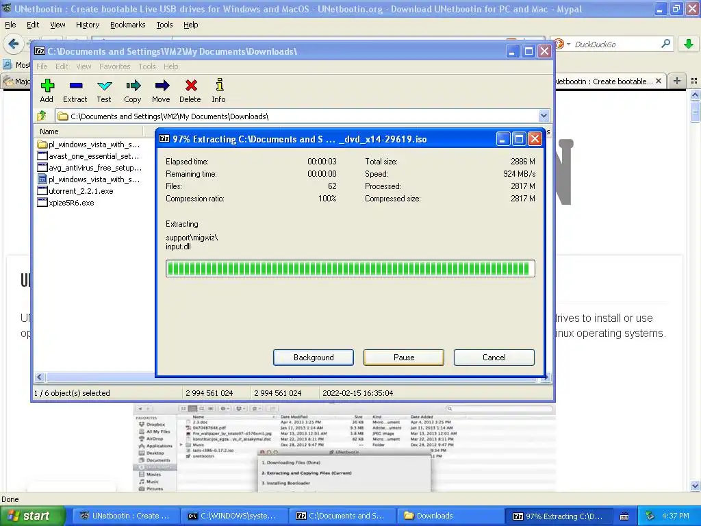701x526 pixels.
Task: Switch to 7-Zip C:\Documents taskbar item
Action: coord(342,516)
